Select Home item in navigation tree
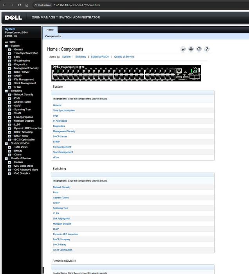This screenshot has width=249, height=274. pos(12,42)
